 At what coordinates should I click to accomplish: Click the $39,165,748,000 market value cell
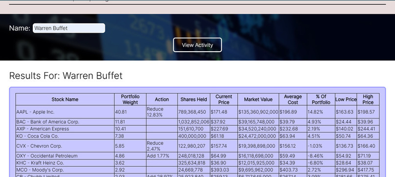tap(258, 122)
